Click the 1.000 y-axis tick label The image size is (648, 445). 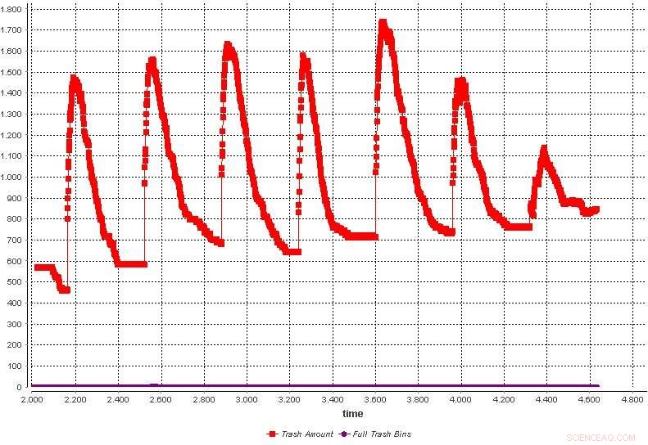tap(14, 178)
